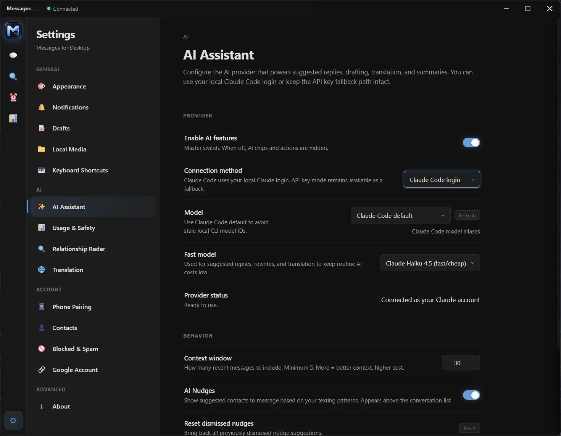Open the Notifications settings page
561x436 pixels.
click(93, 108)
